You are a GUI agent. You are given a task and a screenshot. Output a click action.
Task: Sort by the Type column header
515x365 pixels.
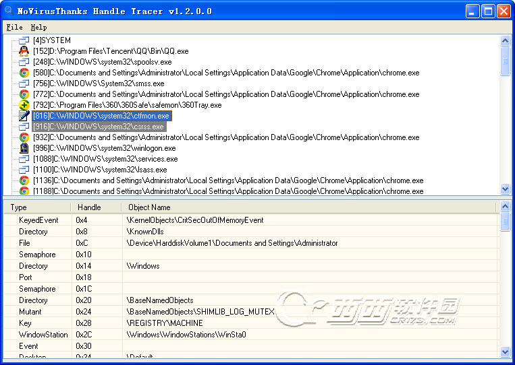pos(37,207)
